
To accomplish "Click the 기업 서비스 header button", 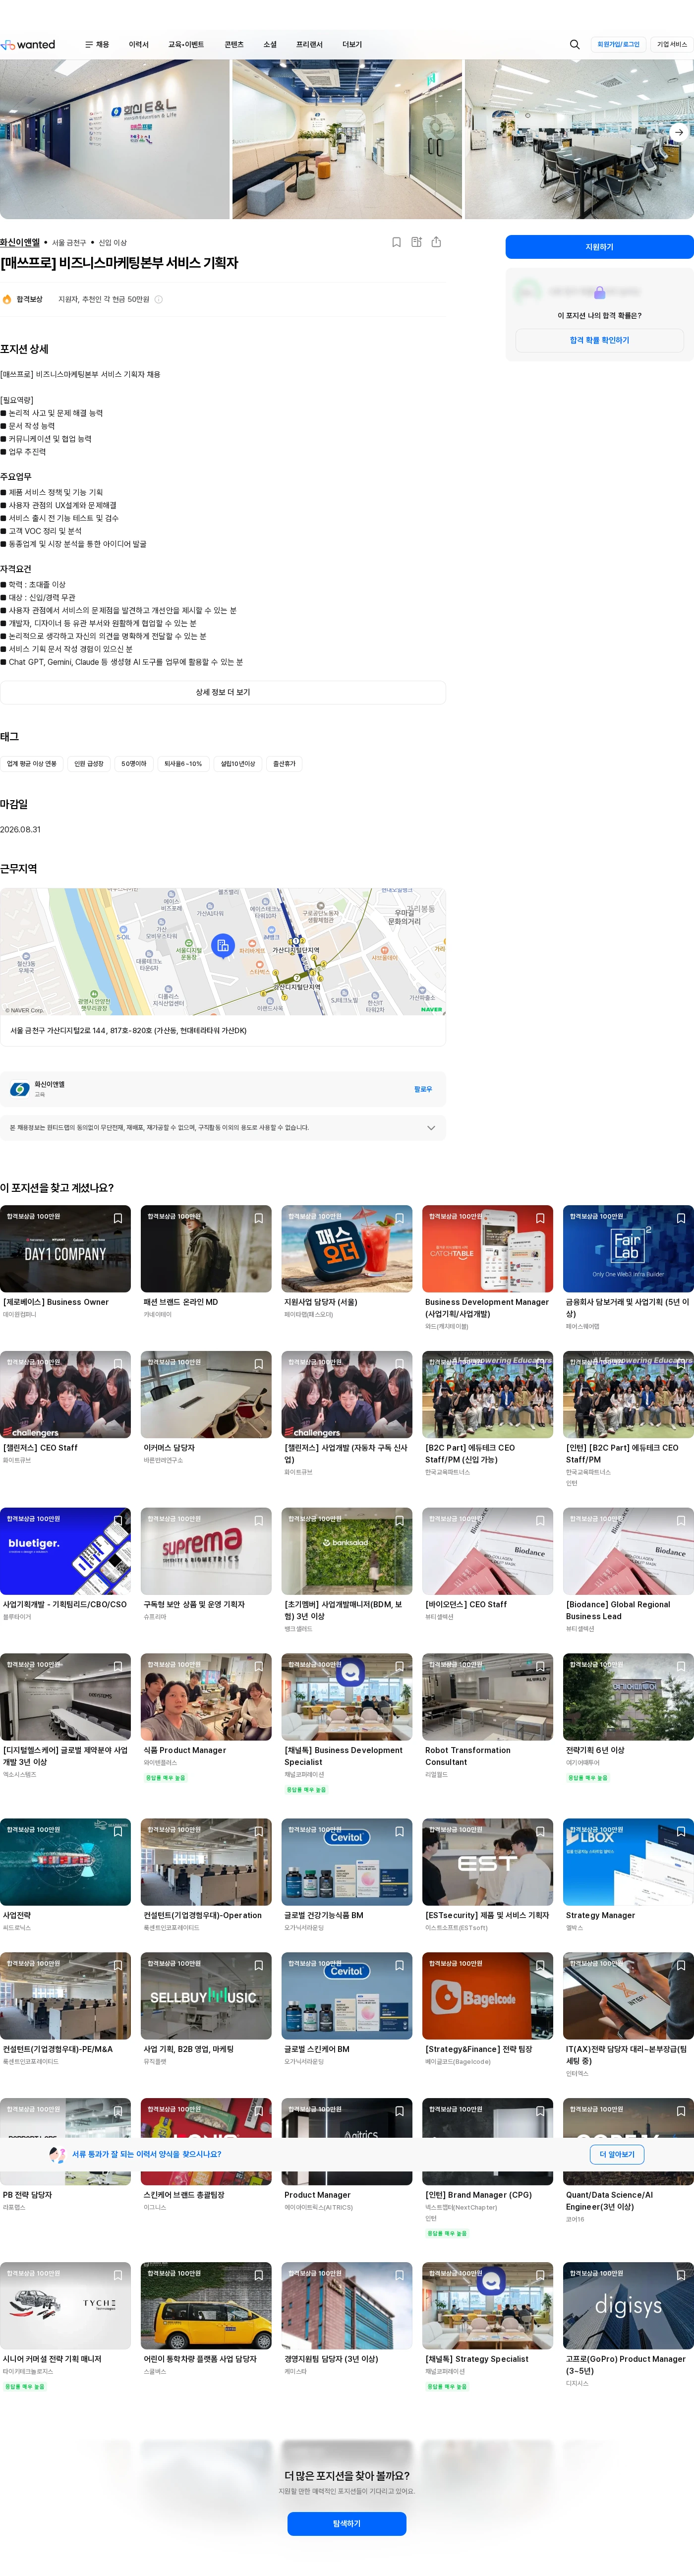I will point(671,45).
